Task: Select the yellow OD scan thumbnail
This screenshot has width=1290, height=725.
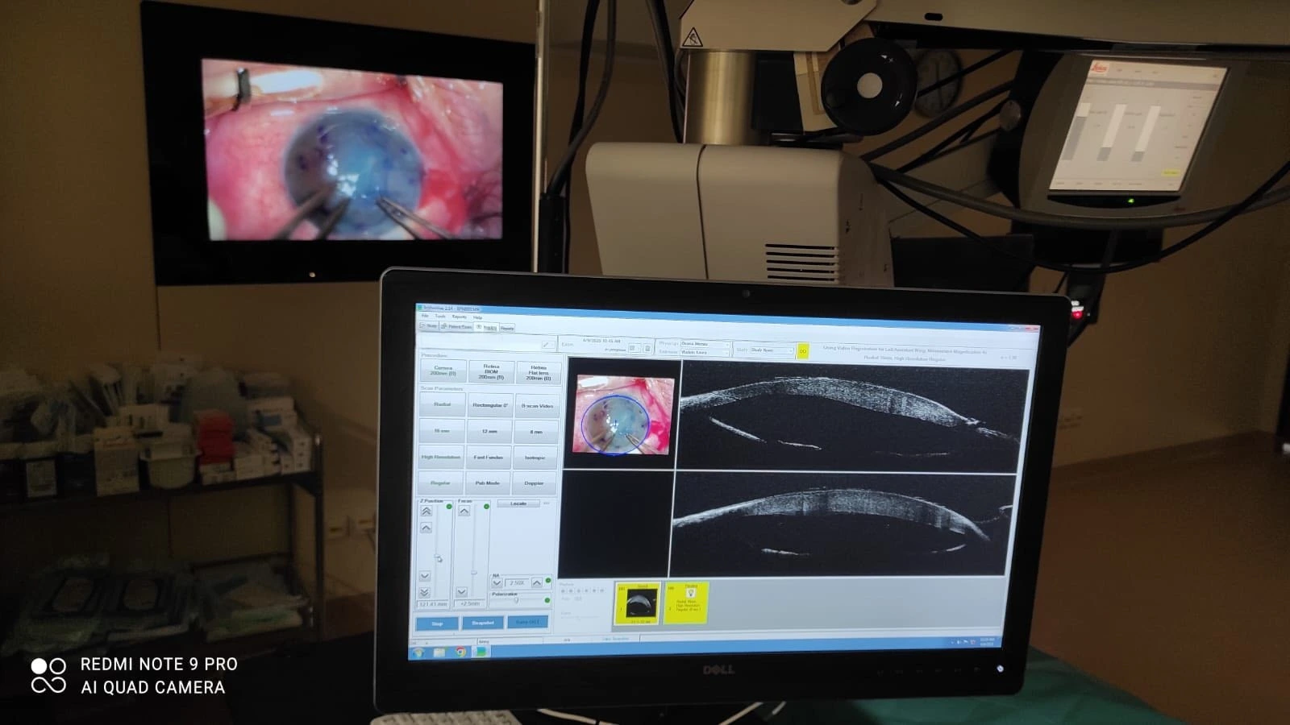Action: tap(637, 603)
